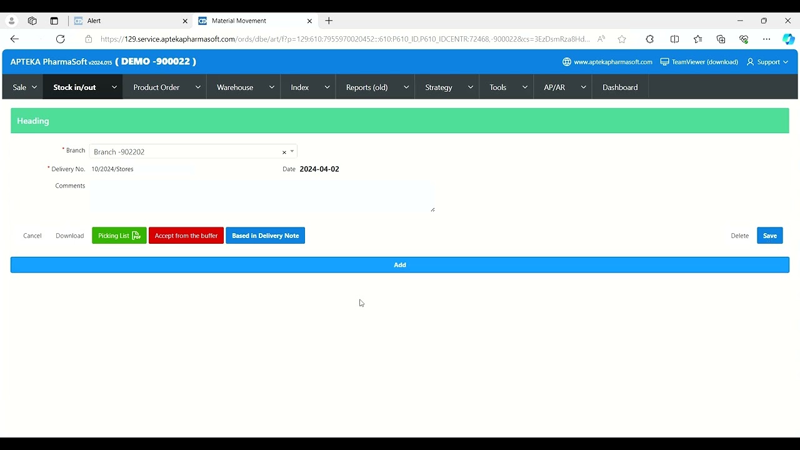Open the Sale menu
This screenshot has width=800, height=450.
19,87
